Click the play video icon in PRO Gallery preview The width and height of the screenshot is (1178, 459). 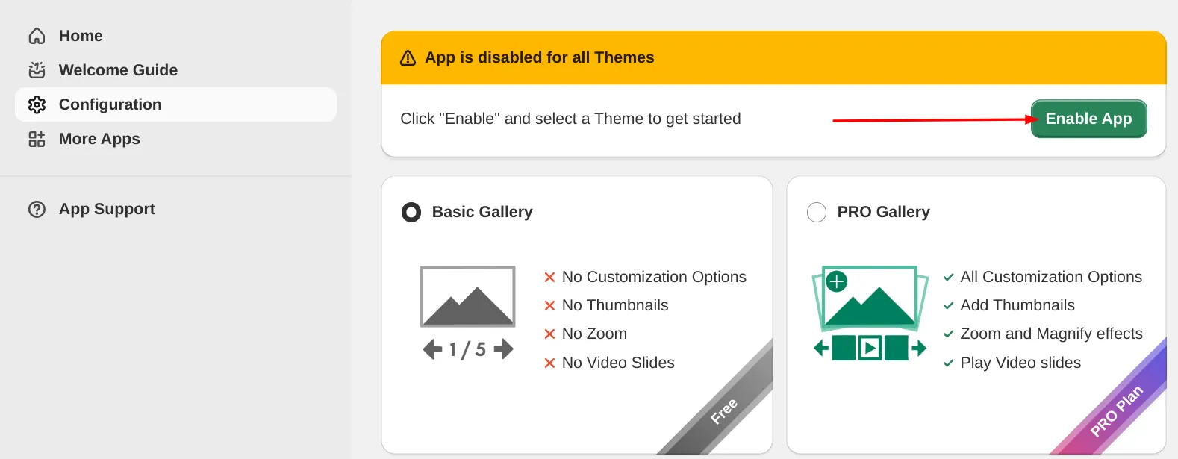[870, 347]
